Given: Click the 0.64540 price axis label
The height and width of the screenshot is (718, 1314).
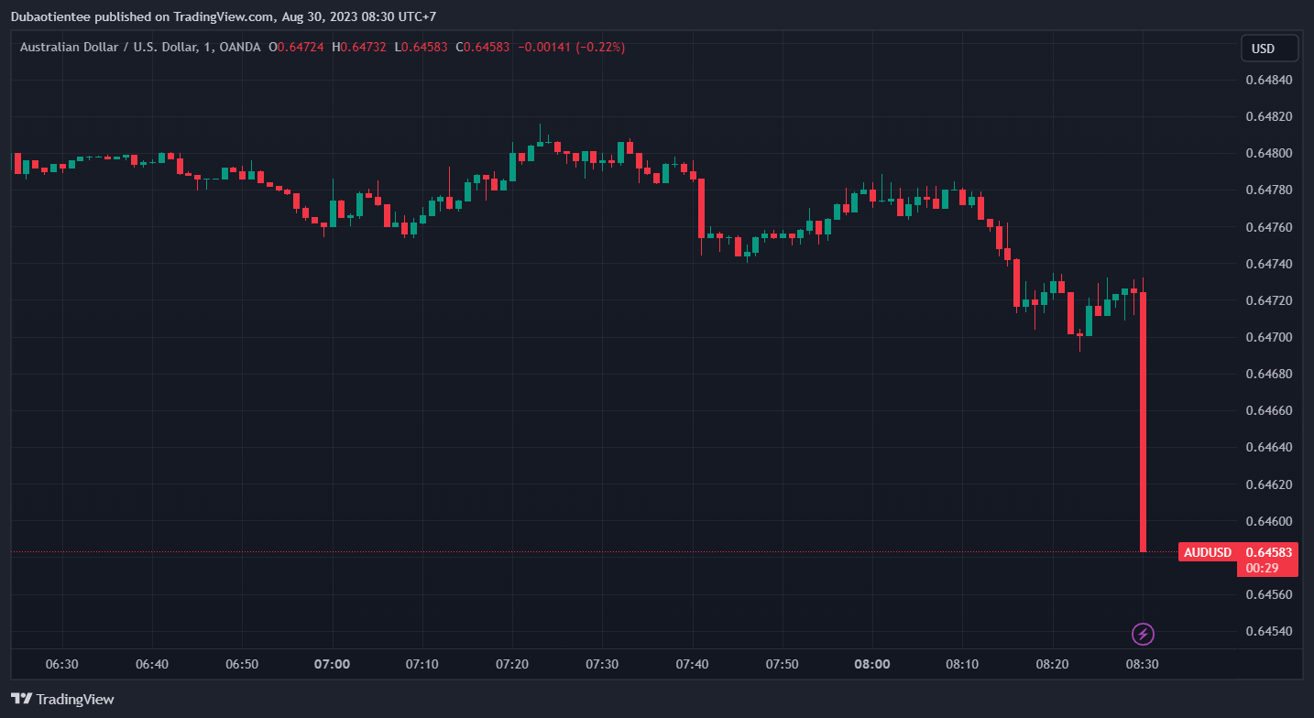Looking at the screenshot, I should (1268, 631).
